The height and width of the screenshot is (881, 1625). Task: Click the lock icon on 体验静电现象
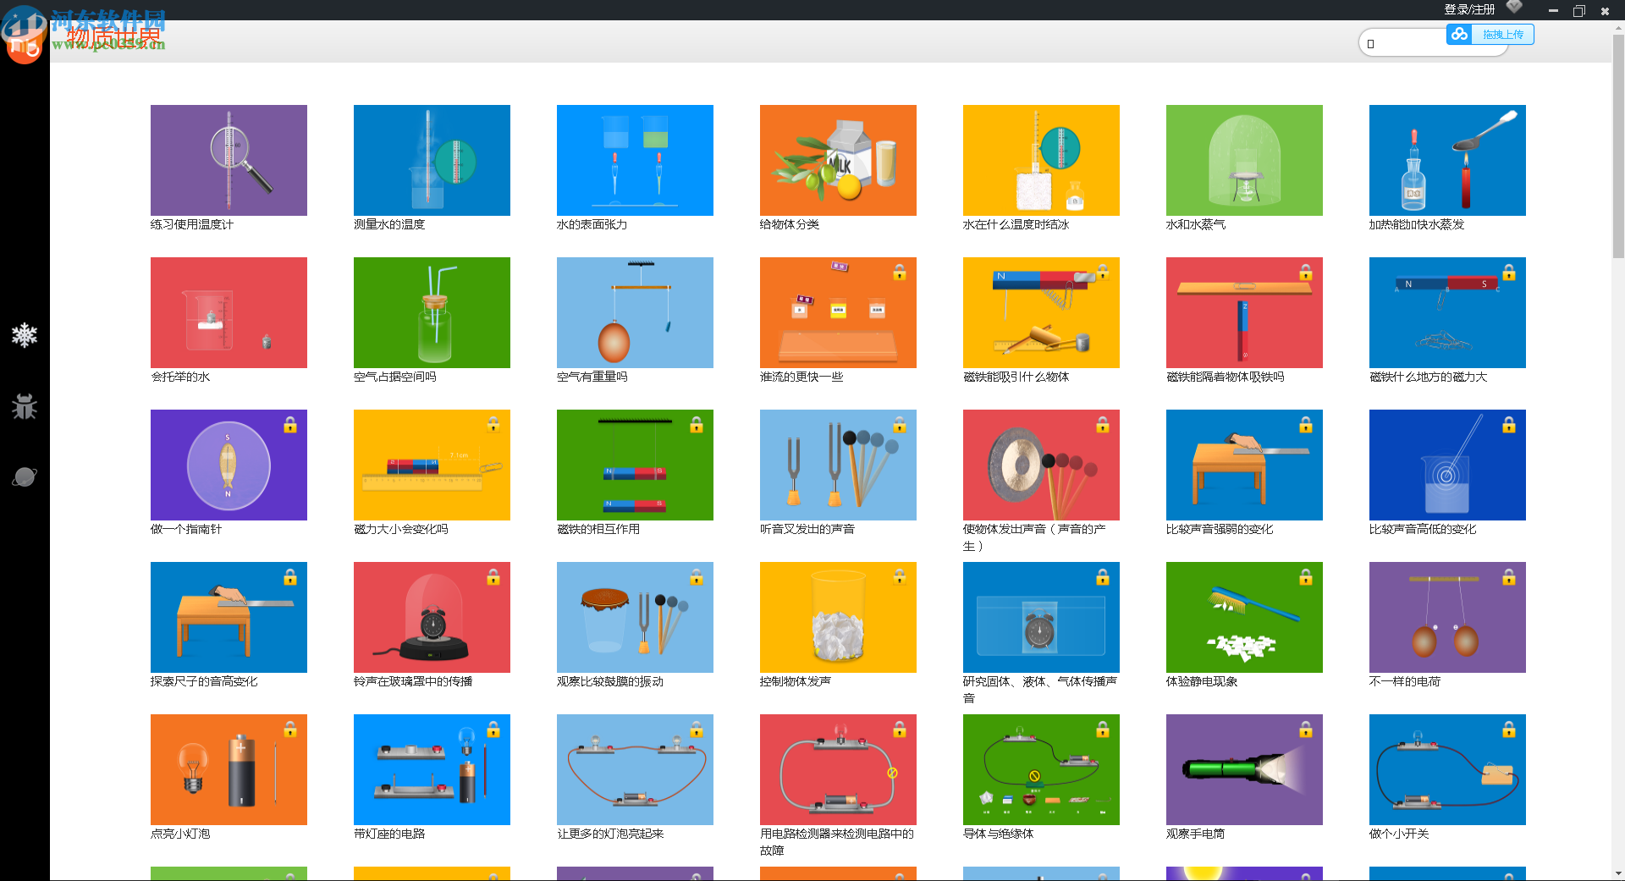[x=1306, y=577]
